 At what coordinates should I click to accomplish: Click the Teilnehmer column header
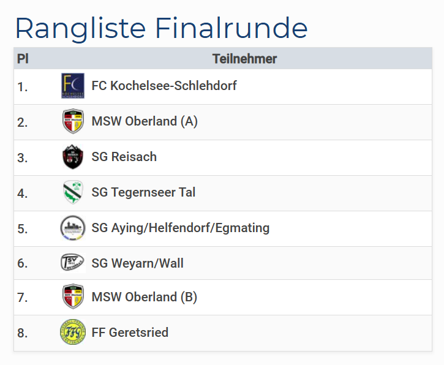coord(244,59)
